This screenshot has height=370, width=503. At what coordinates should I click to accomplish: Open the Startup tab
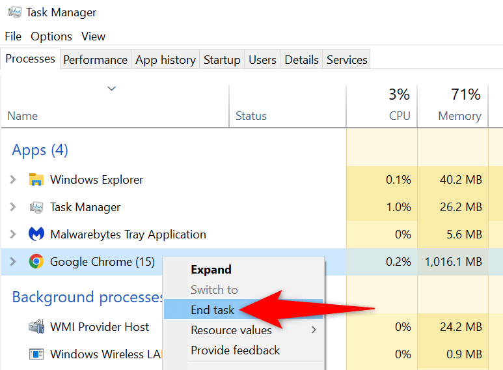click(222, 60)
